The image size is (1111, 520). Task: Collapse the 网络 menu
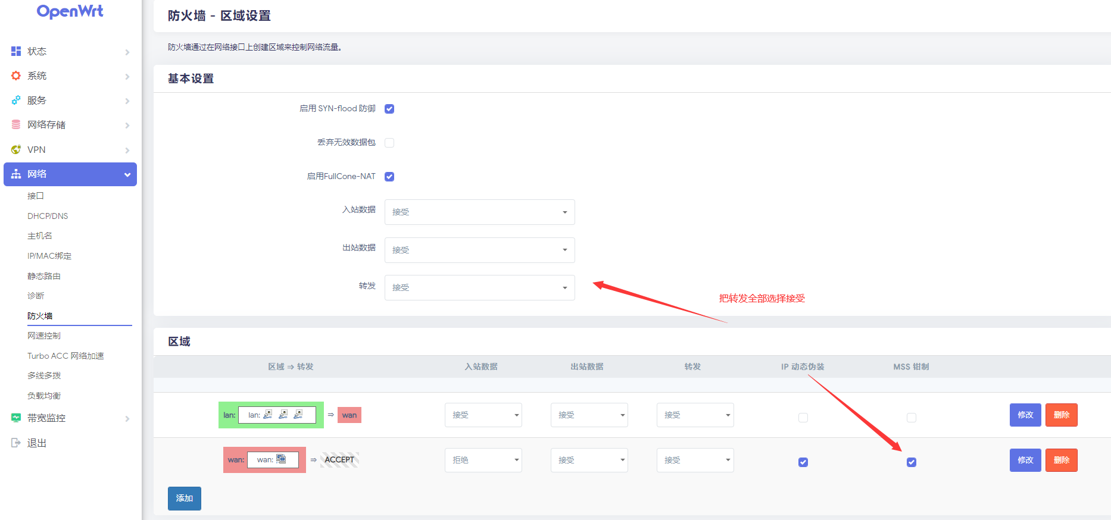click(70, 174)
